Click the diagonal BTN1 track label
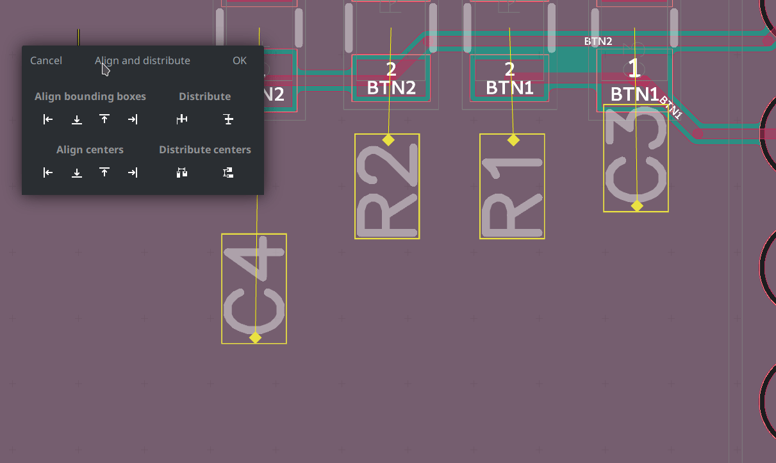The width and height of the screenshot is (776, 463). click(670, 108)
